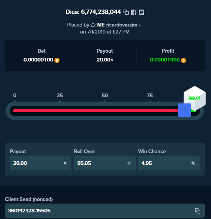Image resolution: width=211 pixels, height=219 pixels.
Task: Click the 20.00× payout value
Action: 105,60
